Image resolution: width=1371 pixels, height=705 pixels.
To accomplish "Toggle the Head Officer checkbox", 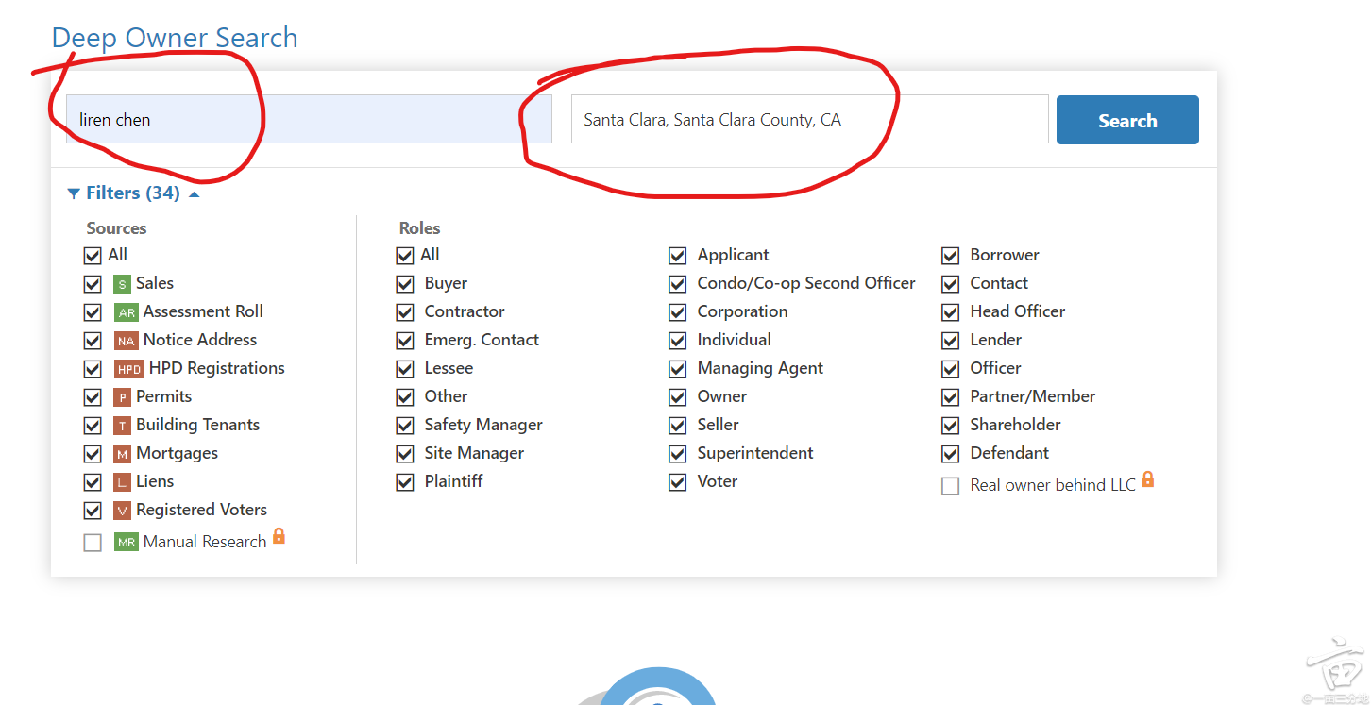I will coord(951,312).
